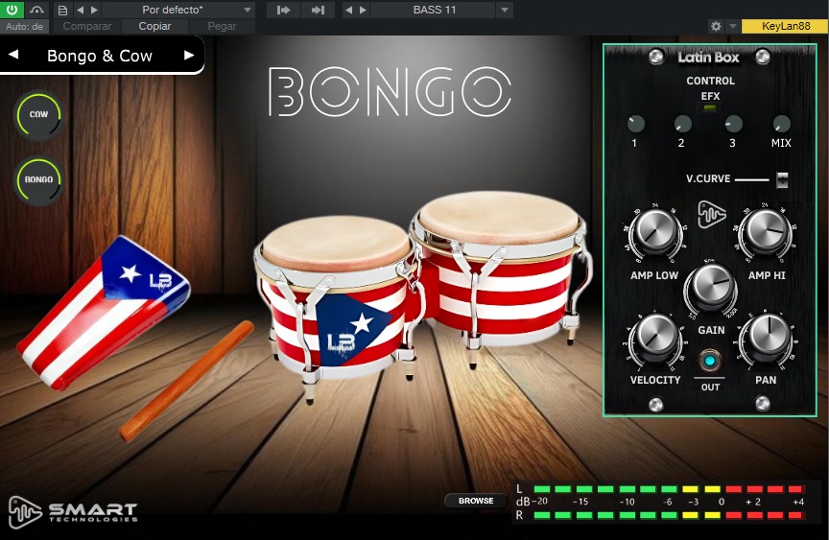Click the VELOCITY knob
829x540 pixels.
655,337
